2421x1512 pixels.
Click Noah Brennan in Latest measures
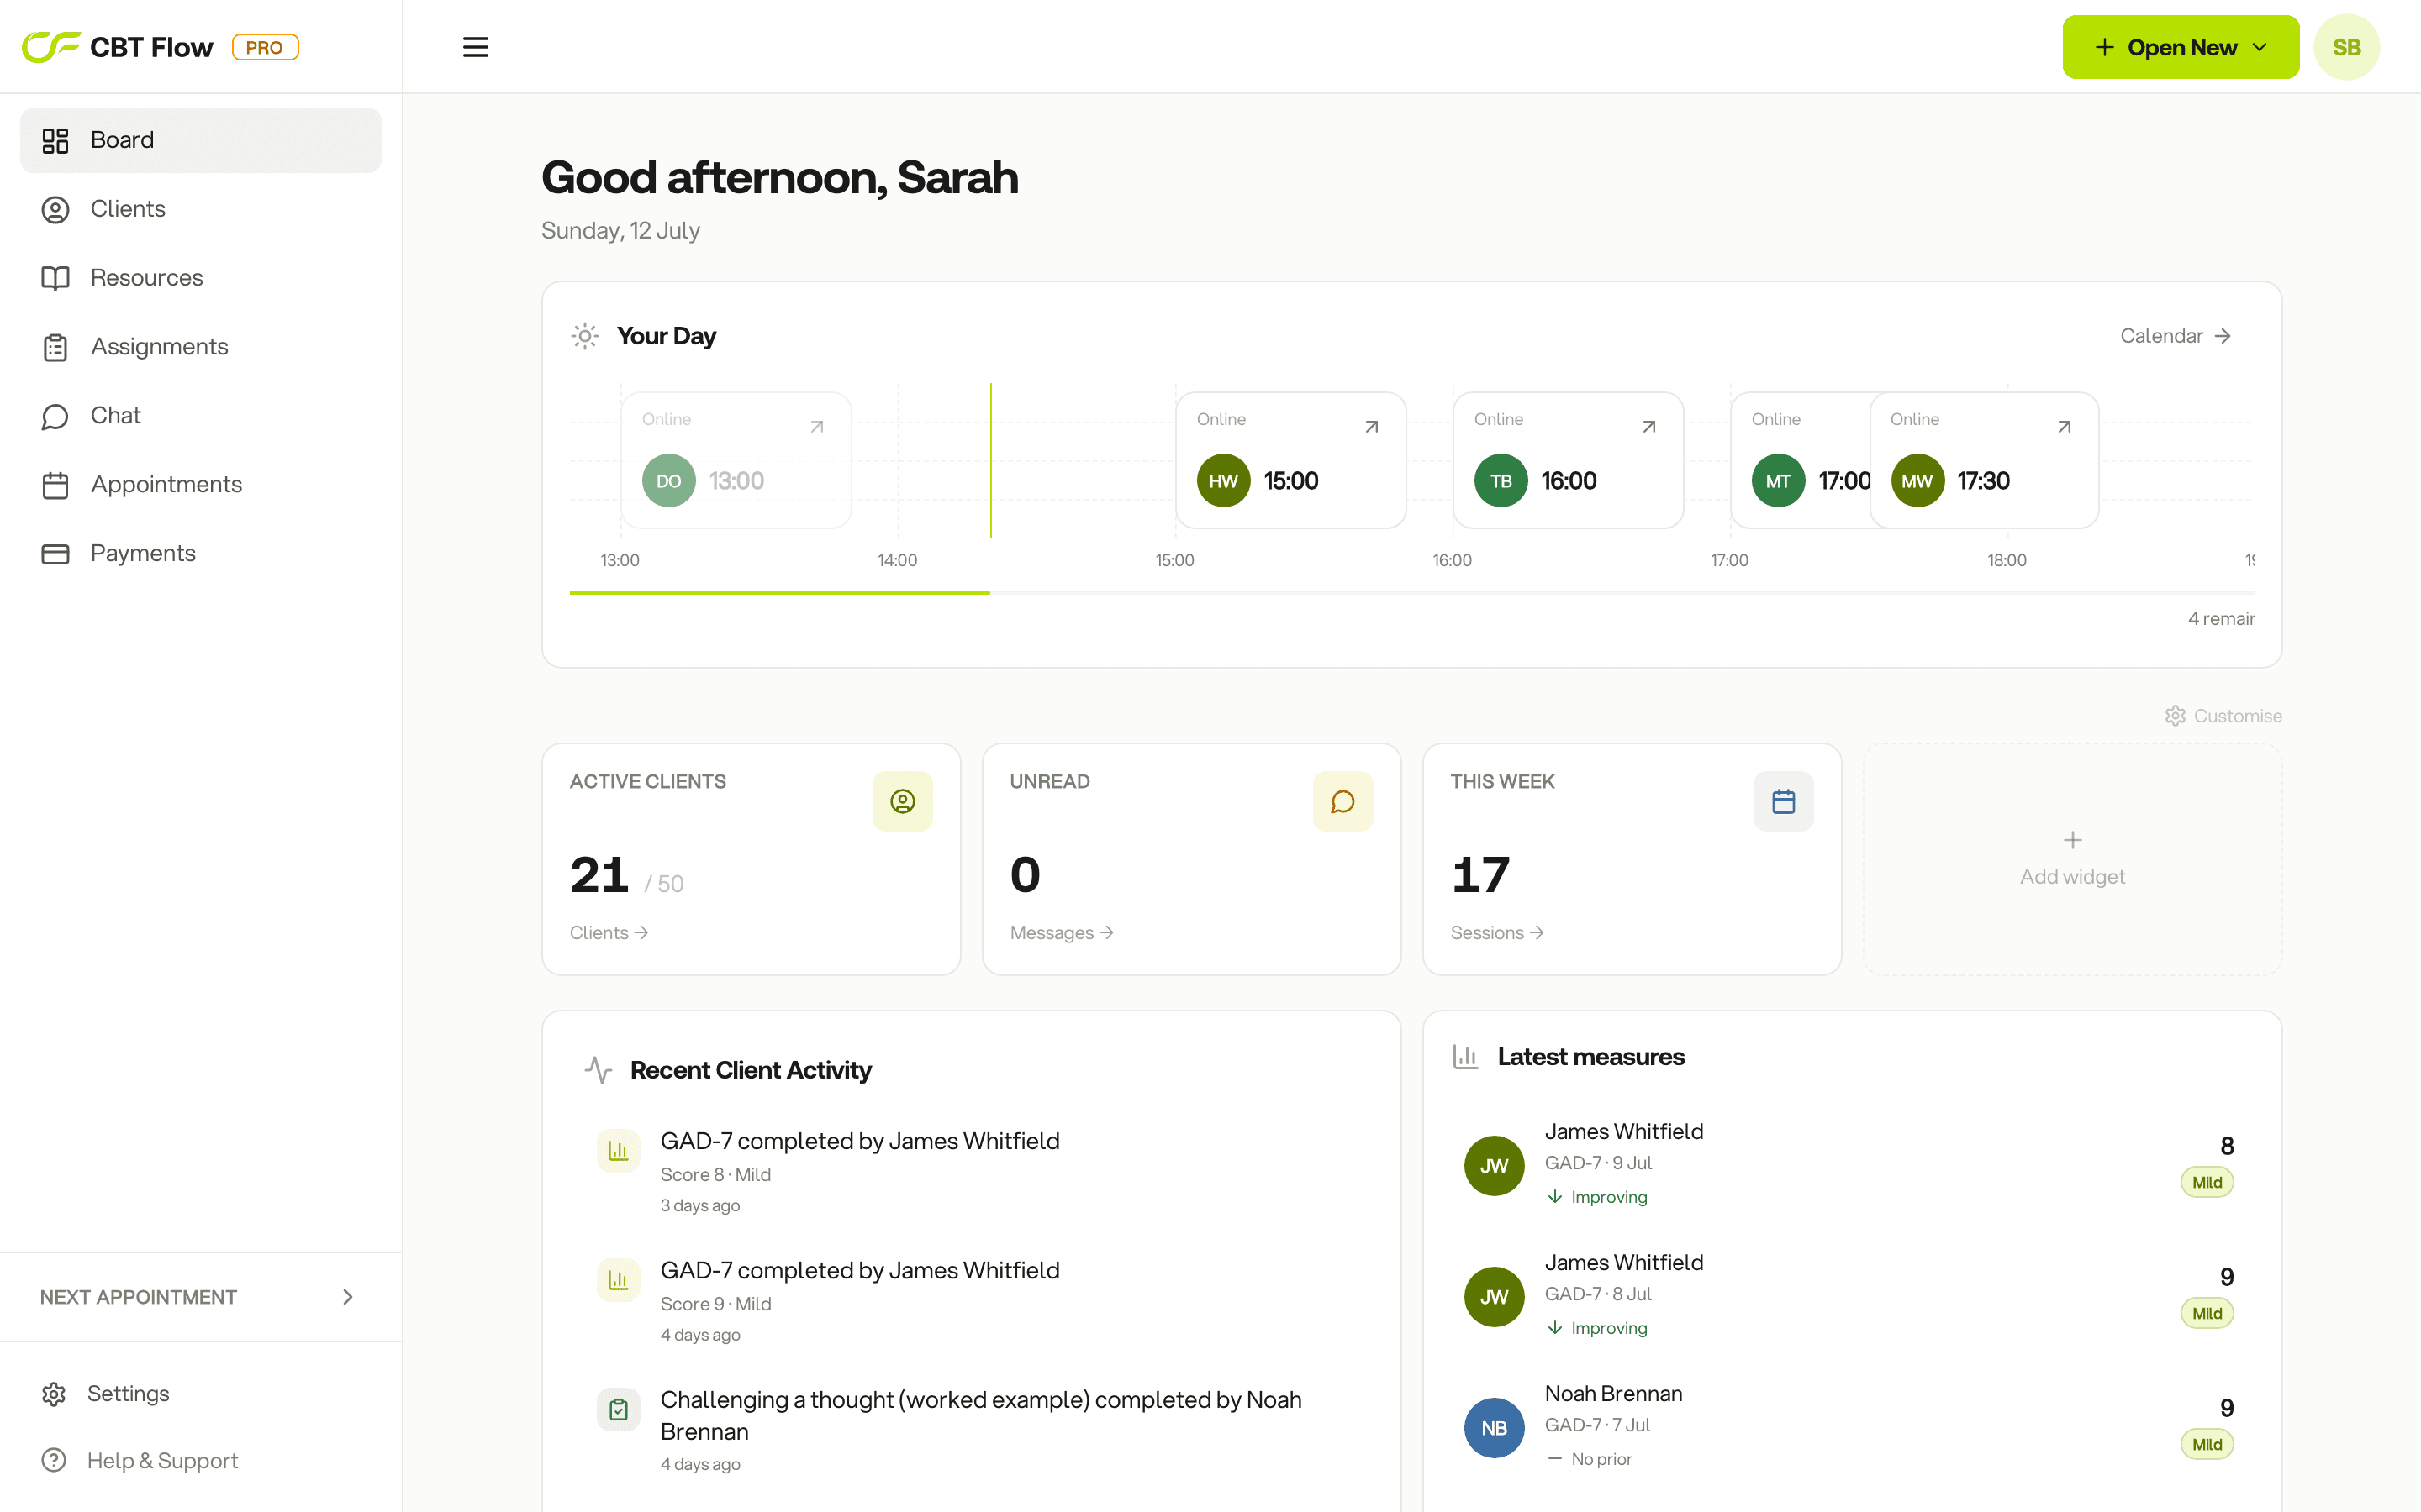pyautogui.click(x=1612, y=1394)
